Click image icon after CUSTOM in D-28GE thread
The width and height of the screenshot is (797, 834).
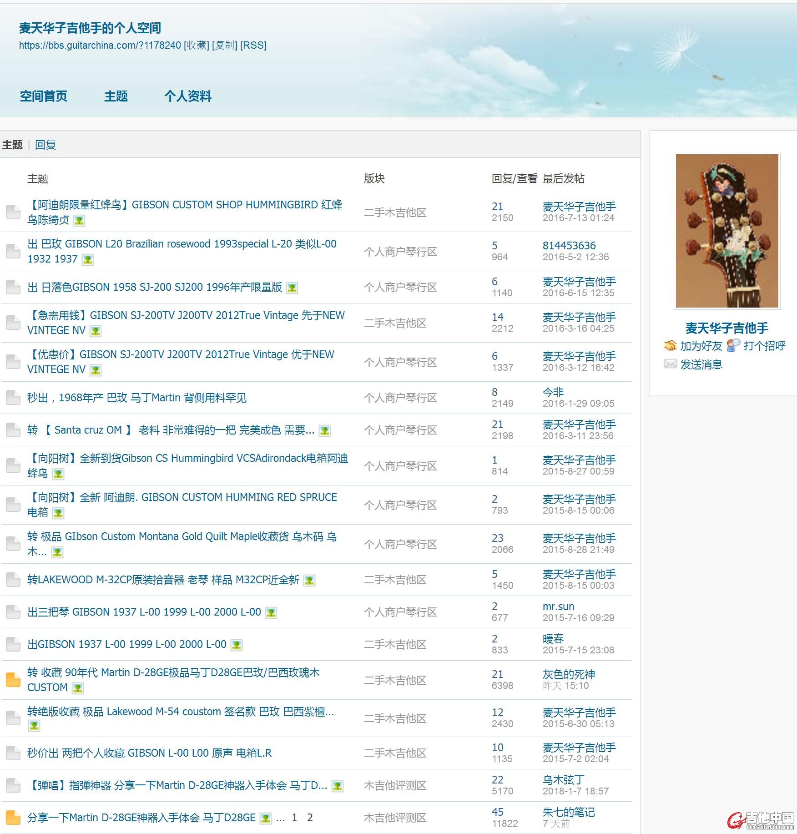click(78, 688)
